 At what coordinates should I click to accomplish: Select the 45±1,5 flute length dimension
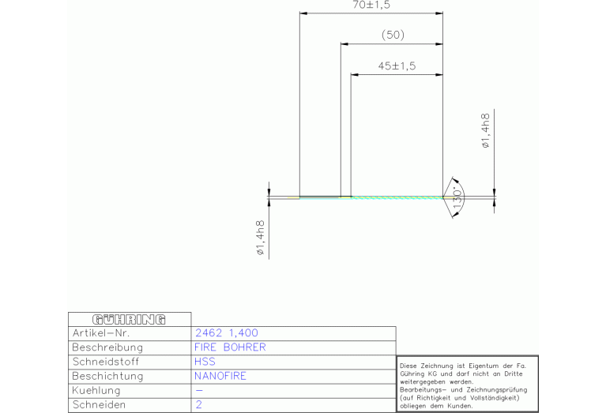[397, 66]
